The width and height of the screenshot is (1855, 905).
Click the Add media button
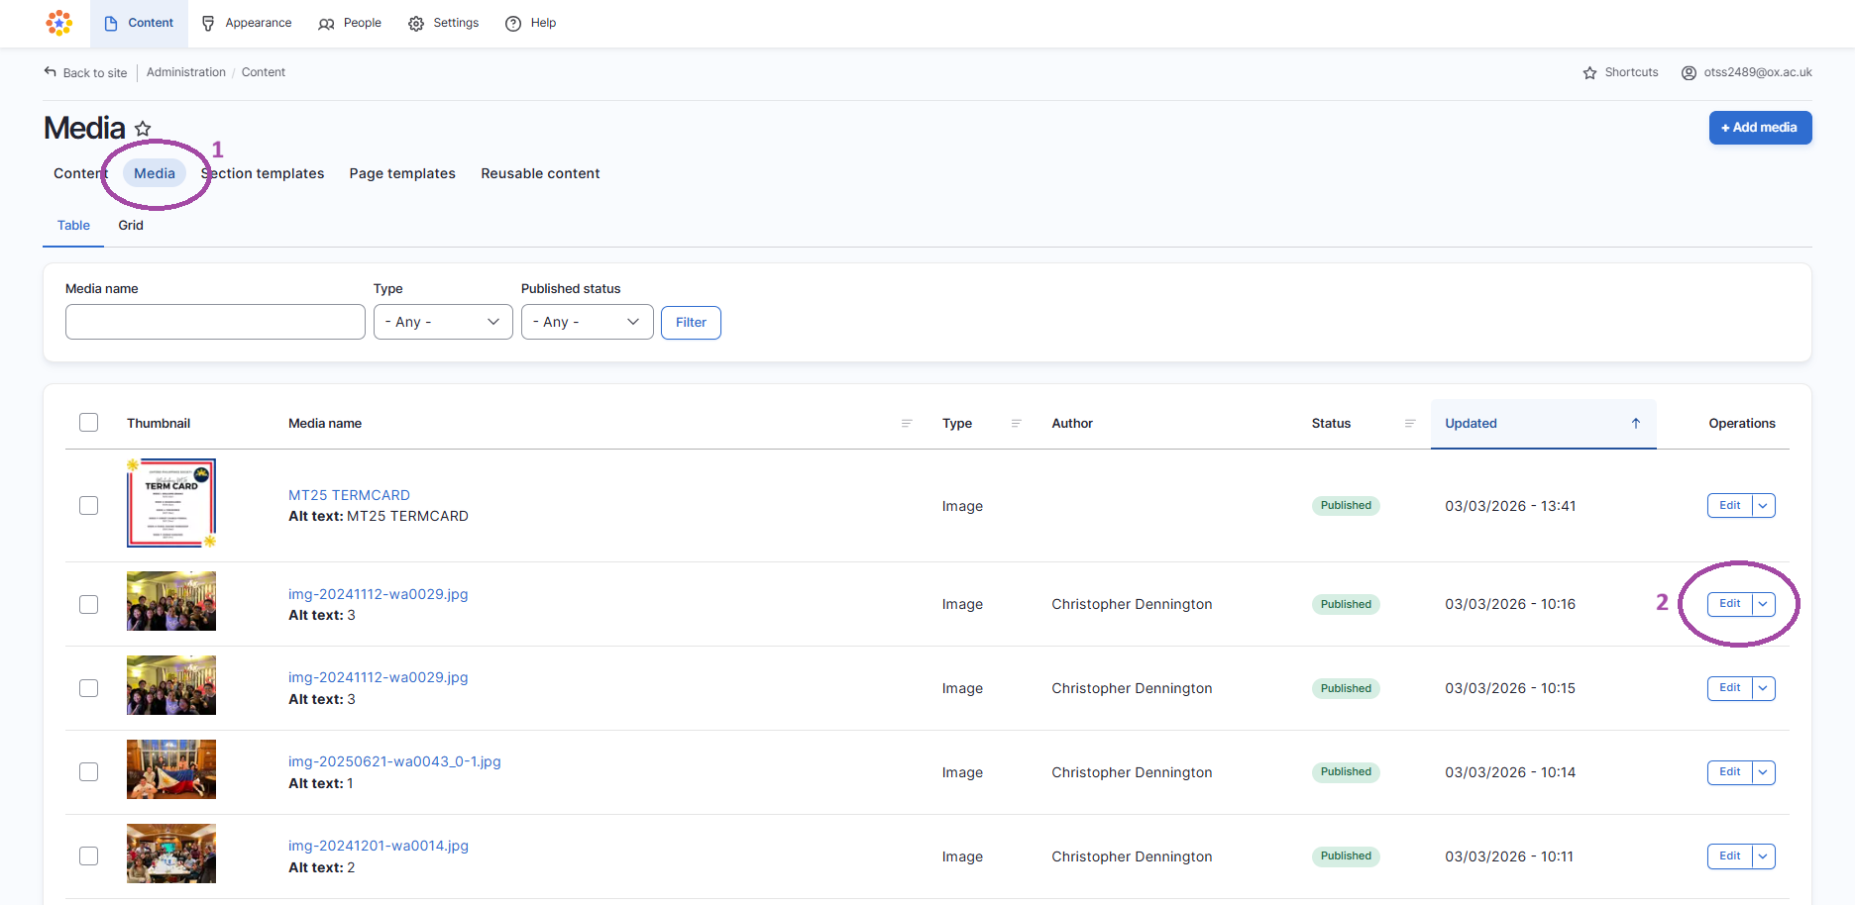1760,128
